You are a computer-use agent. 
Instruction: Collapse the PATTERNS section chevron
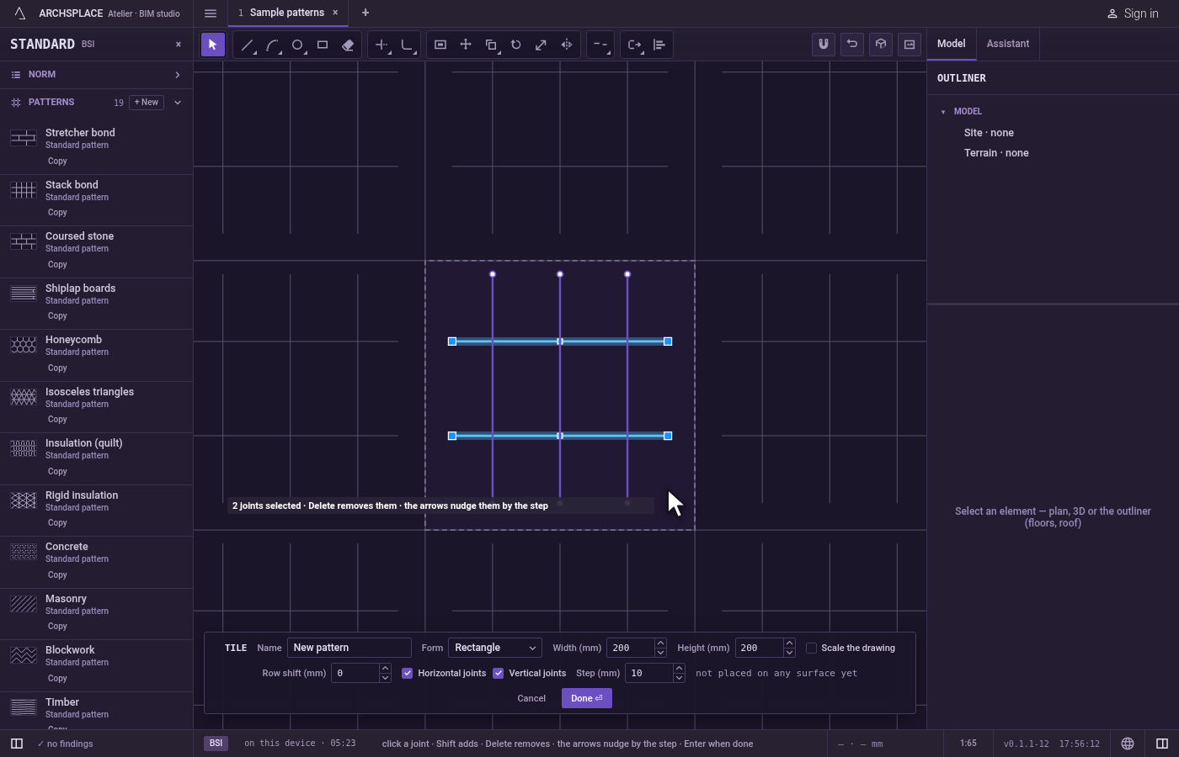coord(178,103)
